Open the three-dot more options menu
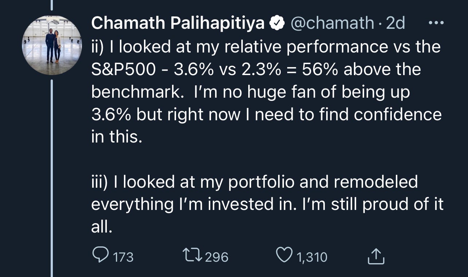This screenshot has width=468, height=277. tap(436, 23)
